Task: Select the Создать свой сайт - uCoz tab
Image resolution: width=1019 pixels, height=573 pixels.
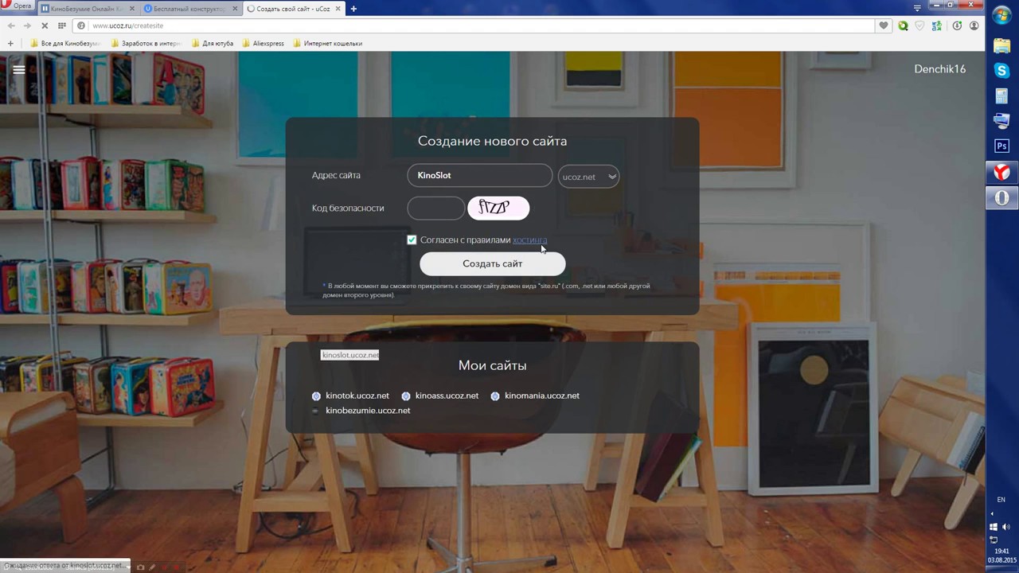Action: point(294,9)
